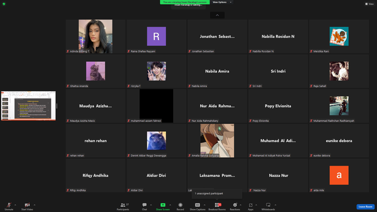Click the '1 unassigned participant' tooltip

pyautogui.click(x=217, y=194)
